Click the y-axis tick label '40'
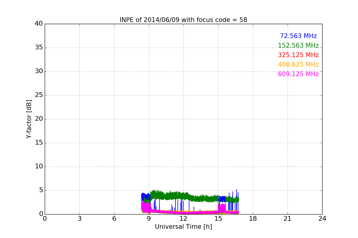The image size is (358, 238). [x=39, y=24]
